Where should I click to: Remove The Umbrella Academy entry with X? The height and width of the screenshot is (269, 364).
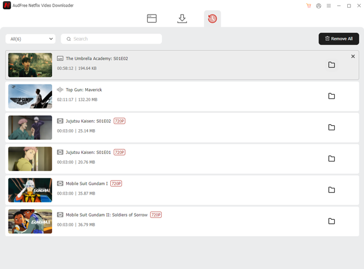353,56
